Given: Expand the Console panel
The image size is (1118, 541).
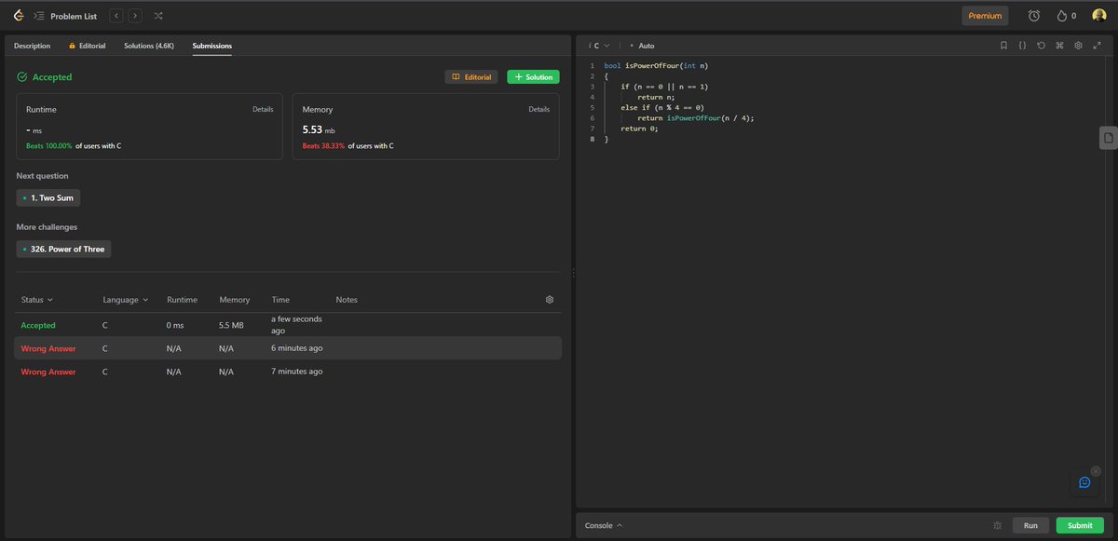Looking at the screenshot, I should 601,525.
